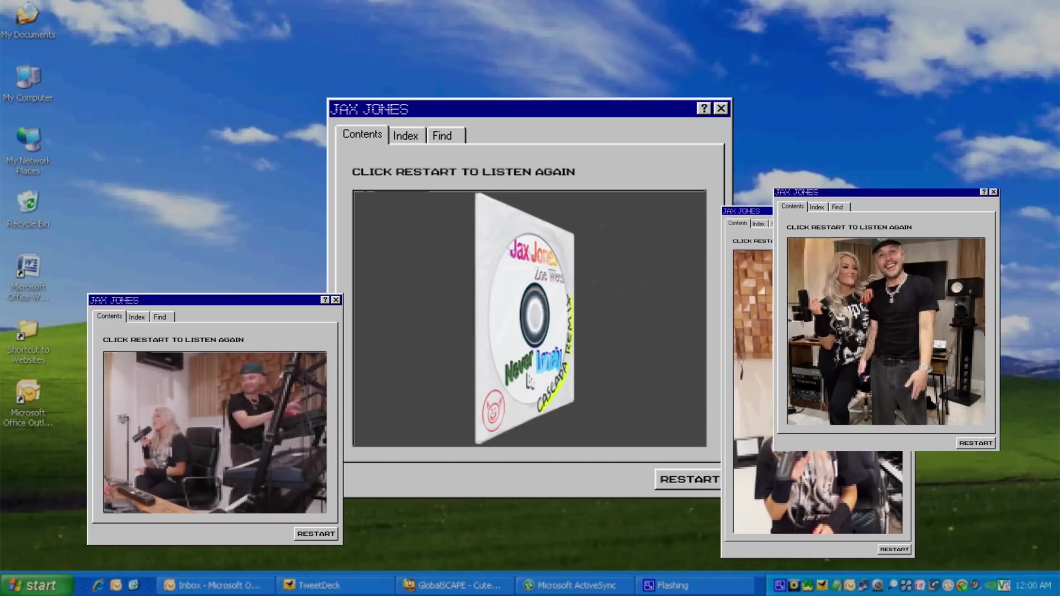Click the studio video in bottom-left window
This screenshot has height=596, width=1060.
click(215, 433)
